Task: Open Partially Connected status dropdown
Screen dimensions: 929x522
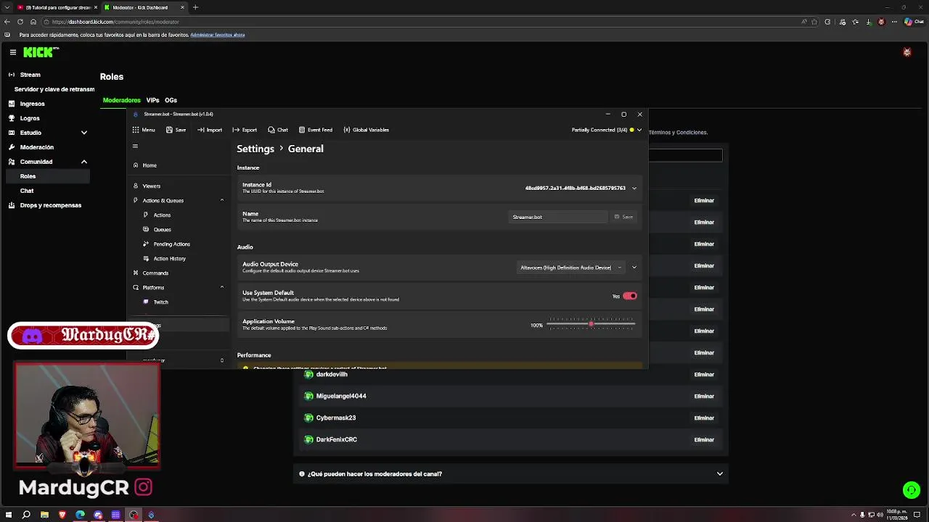Action: (606, 130)
